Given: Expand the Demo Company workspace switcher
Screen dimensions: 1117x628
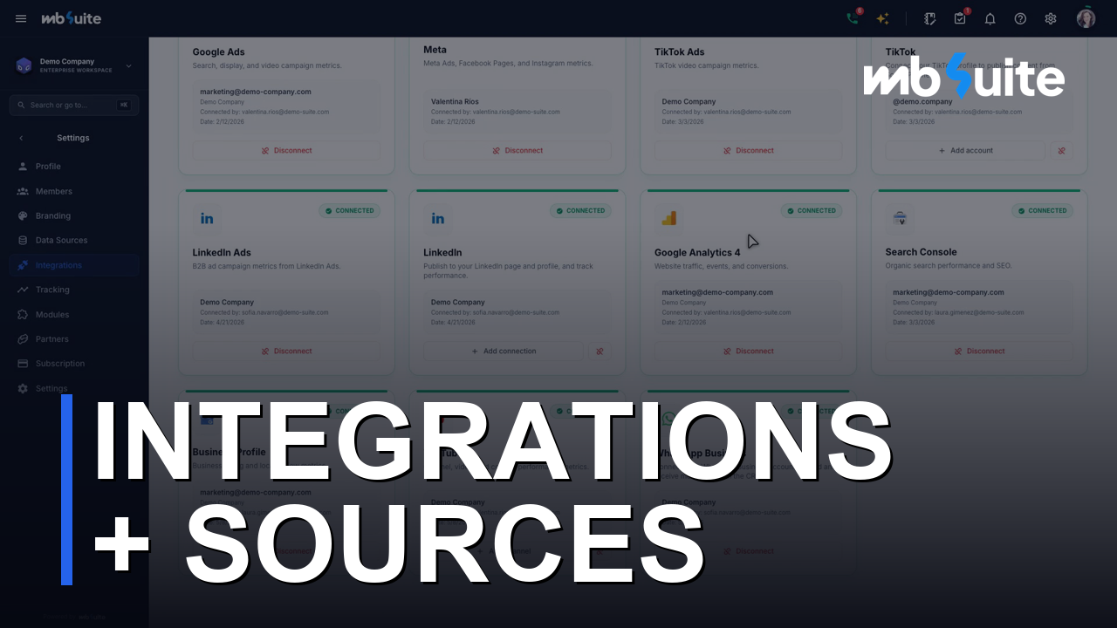Looking at the screenshot, I should (x=129, y=65).
